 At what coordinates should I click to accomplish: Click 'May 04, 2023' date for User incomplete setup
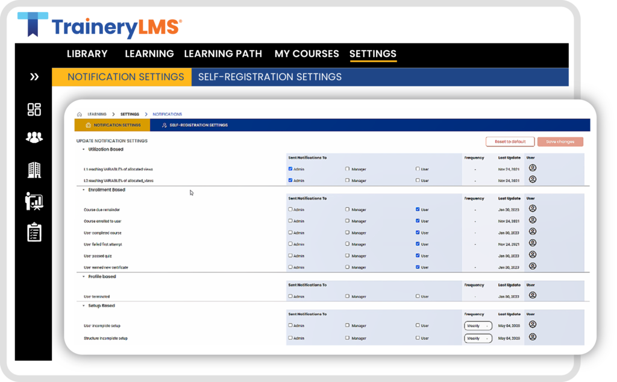point(509,326)
